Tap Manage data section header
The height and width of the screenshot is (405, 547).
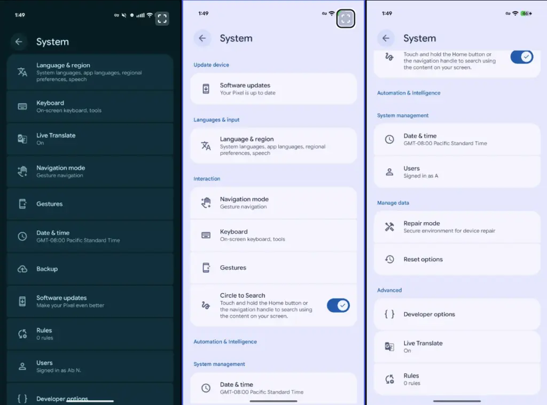393,203
